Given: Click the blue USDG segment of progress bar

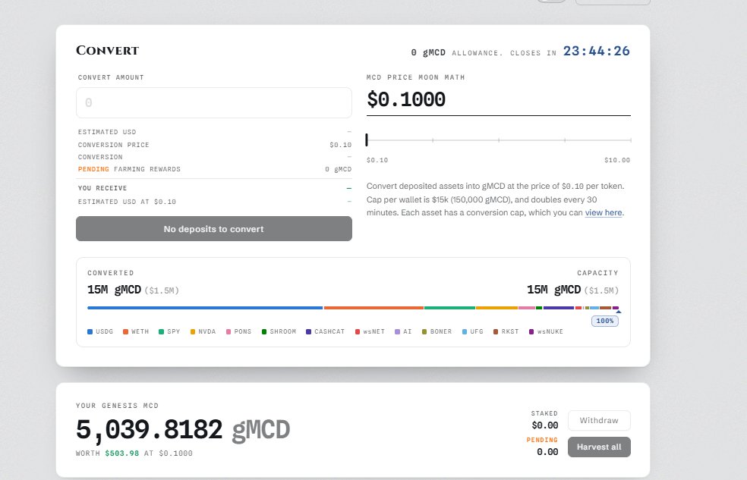Looking at the screenshot, I should coord(205,308).
